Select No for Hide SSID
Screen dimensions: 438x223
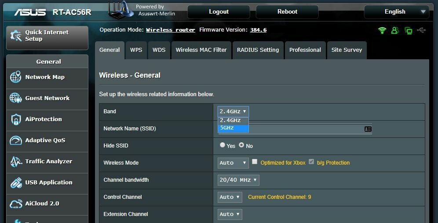pyautogui.click(x=241, y=145)
